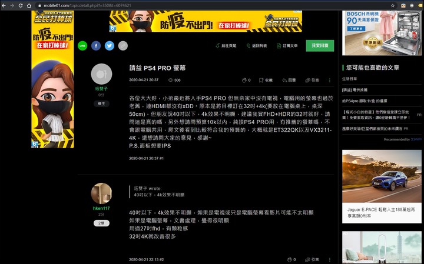Viewport: 424px width, 264px height.
Task: Copy the thread link with the gray chain icon
Action: point(123,46)
